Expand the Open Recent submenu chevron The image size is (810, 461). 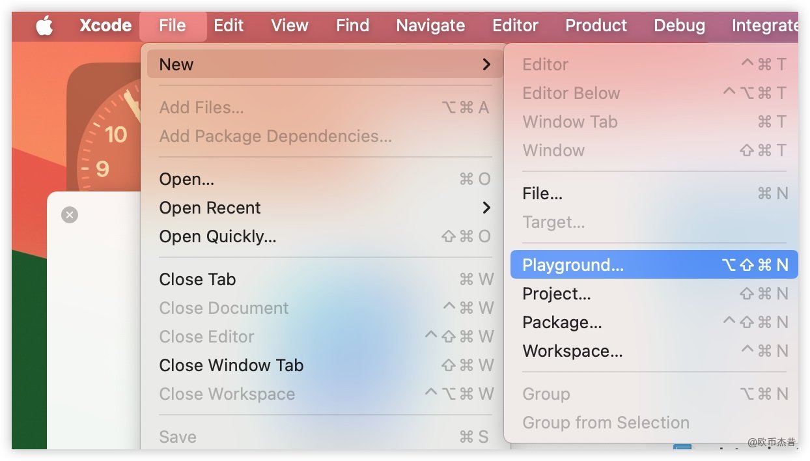coord(486,208)
